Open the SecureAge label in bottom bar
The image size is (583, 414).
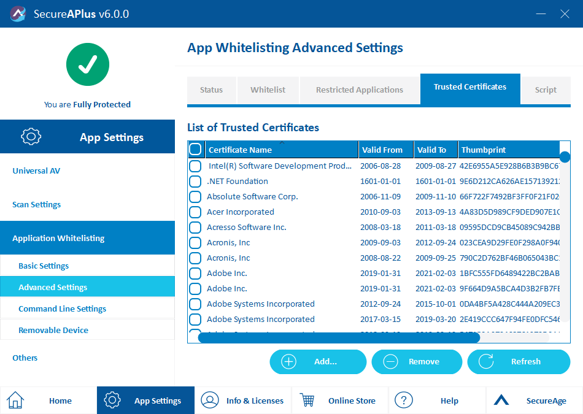546,401
